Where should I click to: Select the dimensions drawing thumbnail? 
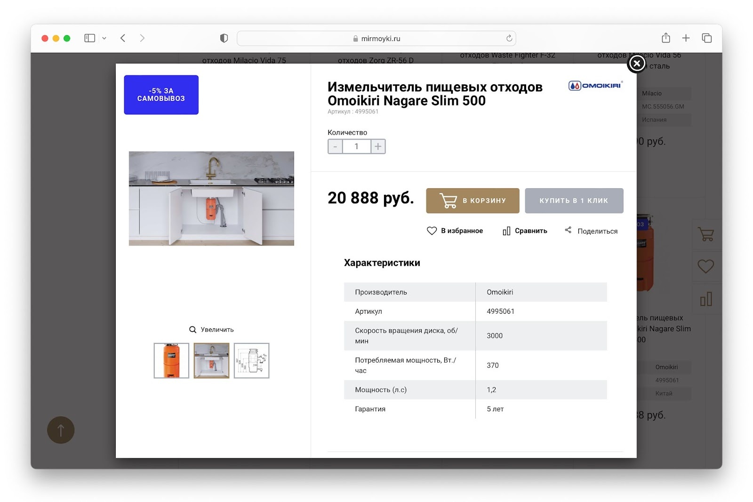[252, 360]
